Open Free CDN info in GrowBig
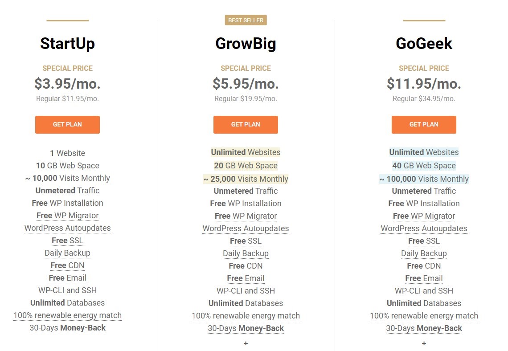This screenshot has height=351, width=508. point(246,266)
